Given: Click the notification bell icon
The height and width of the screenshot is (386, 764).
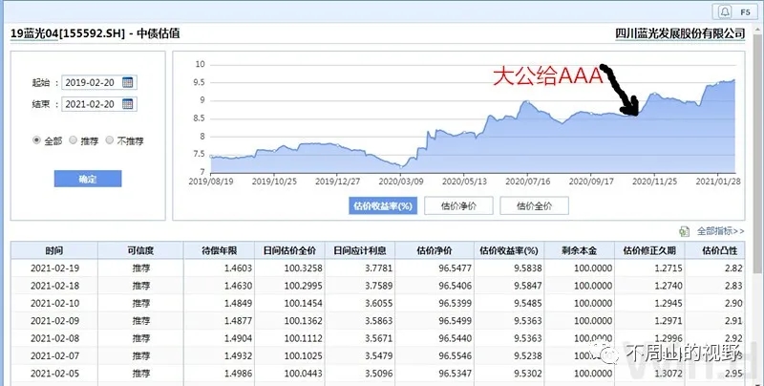Looking at the screenshot, I should tap(725, 11).
